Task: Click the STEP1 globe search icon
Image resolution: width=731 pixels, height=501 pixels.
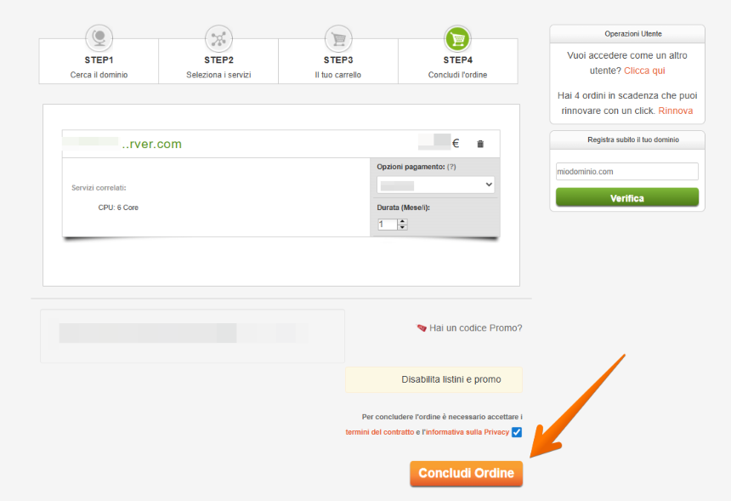Action: click(x=99, y=38)
